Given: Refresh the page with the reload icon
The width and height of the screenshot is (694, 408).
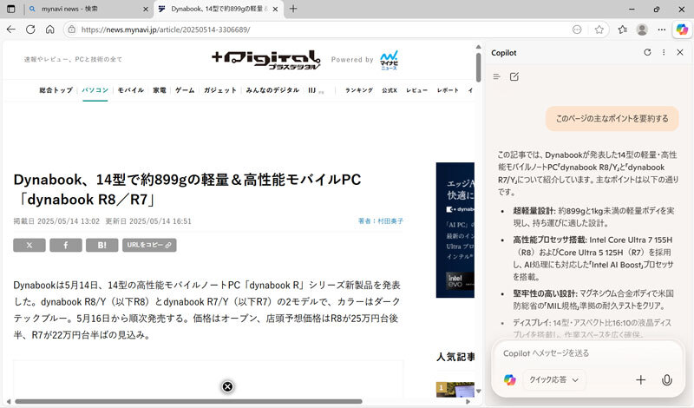Looking at the screenshot, I should coord(30,30).
